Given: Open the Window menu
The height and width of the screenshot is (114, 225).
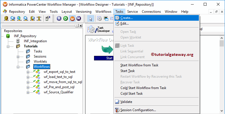Looking at the screenshot, I should [171, 12].
